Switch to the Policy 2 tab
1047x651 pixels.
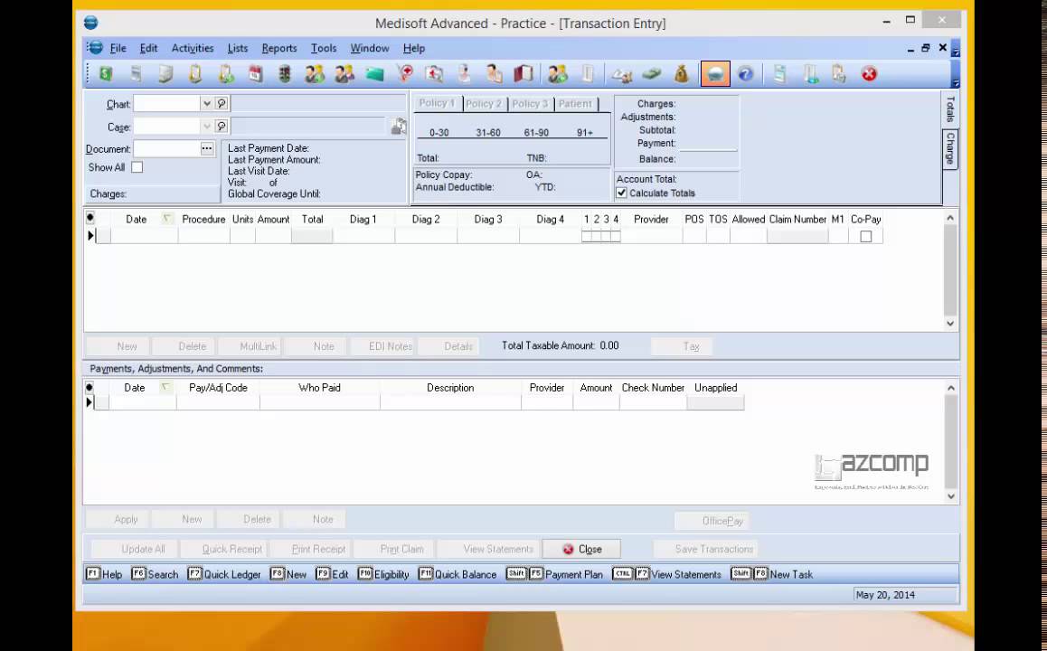484,103
